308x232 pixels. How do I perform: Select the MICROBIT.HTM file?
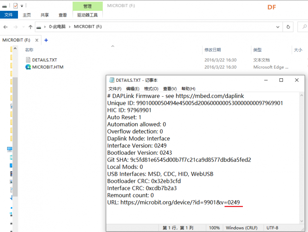[x=48, y=67]
